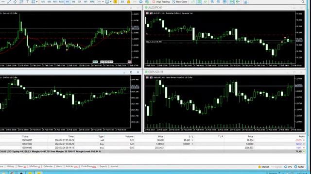Select the horizontal line tool
This screenshot has width=311, height=174.
tap(3, 1)
